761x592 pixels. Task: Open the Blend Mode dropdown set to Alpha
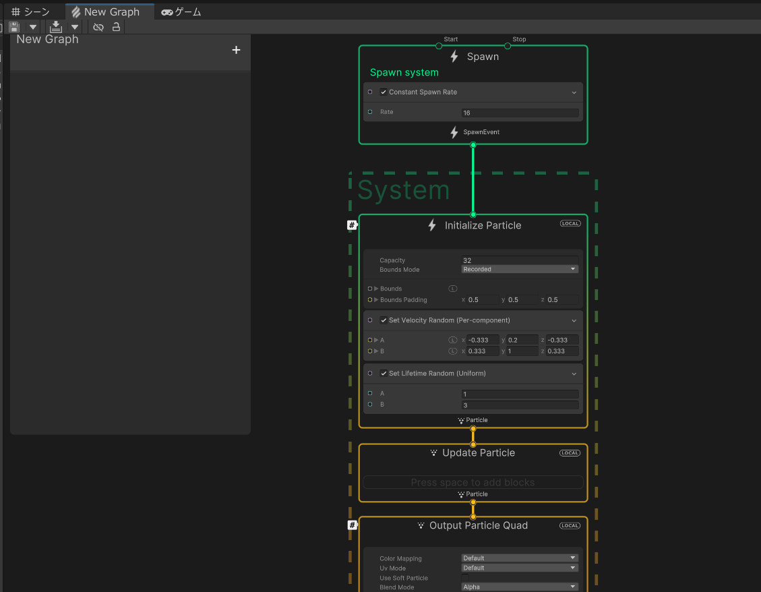point(520,587)
